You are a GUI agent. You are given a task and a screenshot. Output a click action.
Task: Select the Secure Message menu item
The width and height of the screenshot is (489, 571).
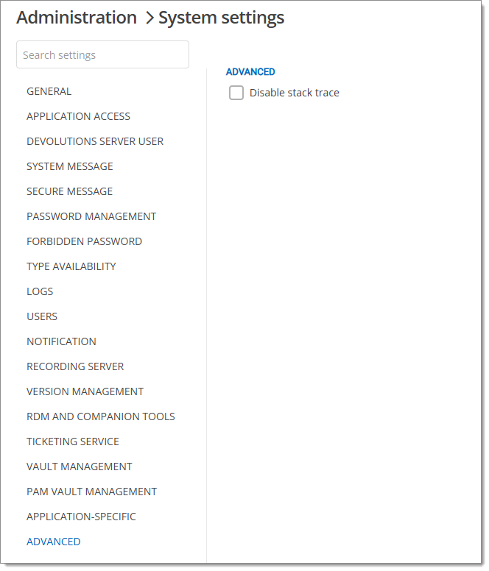coord(70,191)
